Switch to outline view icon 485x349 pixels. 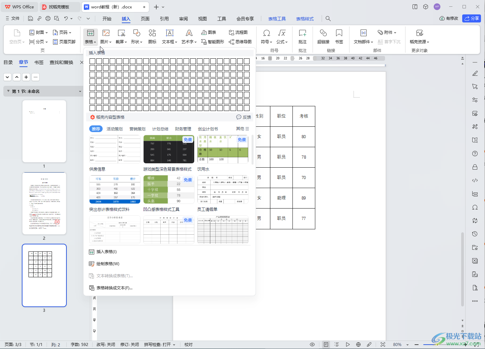(336, 344)
